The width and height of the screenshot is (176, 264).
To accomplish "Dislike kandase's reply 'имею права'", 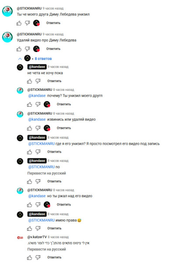I will tap(38, 228).
